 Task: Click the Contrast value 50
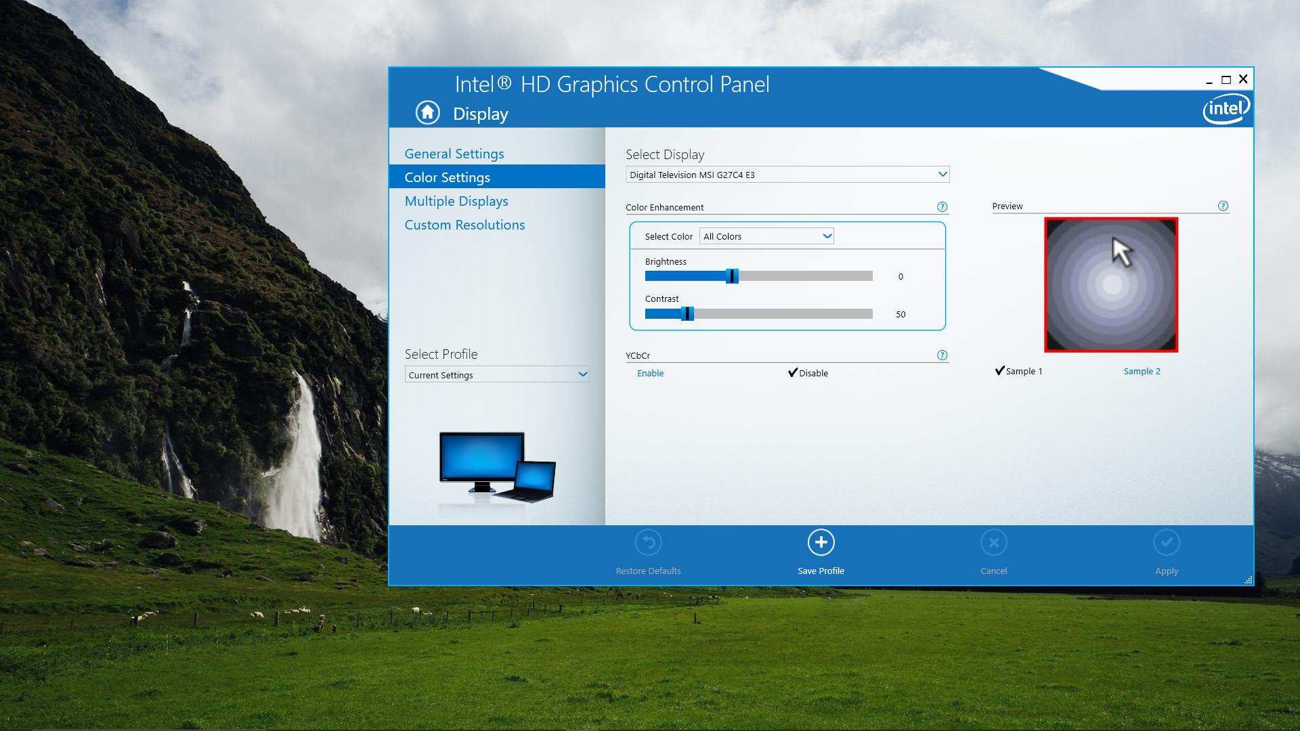coord(901,315)
